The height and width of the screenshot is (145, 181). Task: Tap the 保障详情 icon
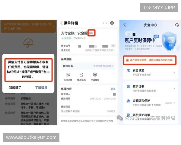(68, 77)
